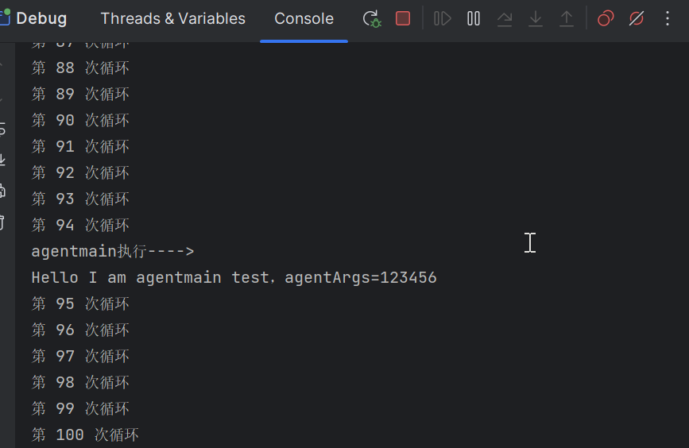689x448 pixels.
Task: Click the line '第 95 次循环'
Action: (x=80, y=304)
